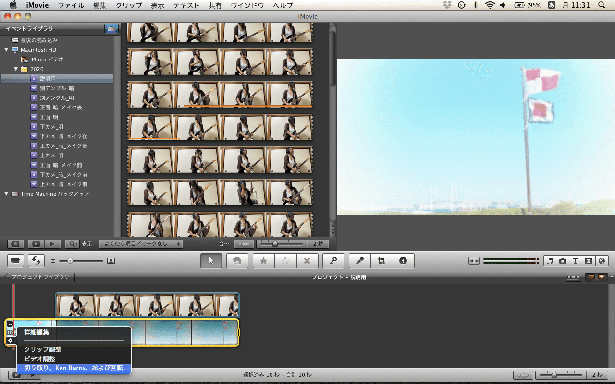Image resolution: width=615 pixels, height=384 pixels.
Task: Open the crop tool in the toolbar
Action: pyautogui.click(x=381, y=261)
